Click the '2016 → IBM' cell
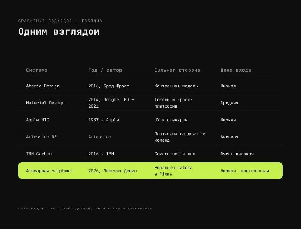 (101, 154)
